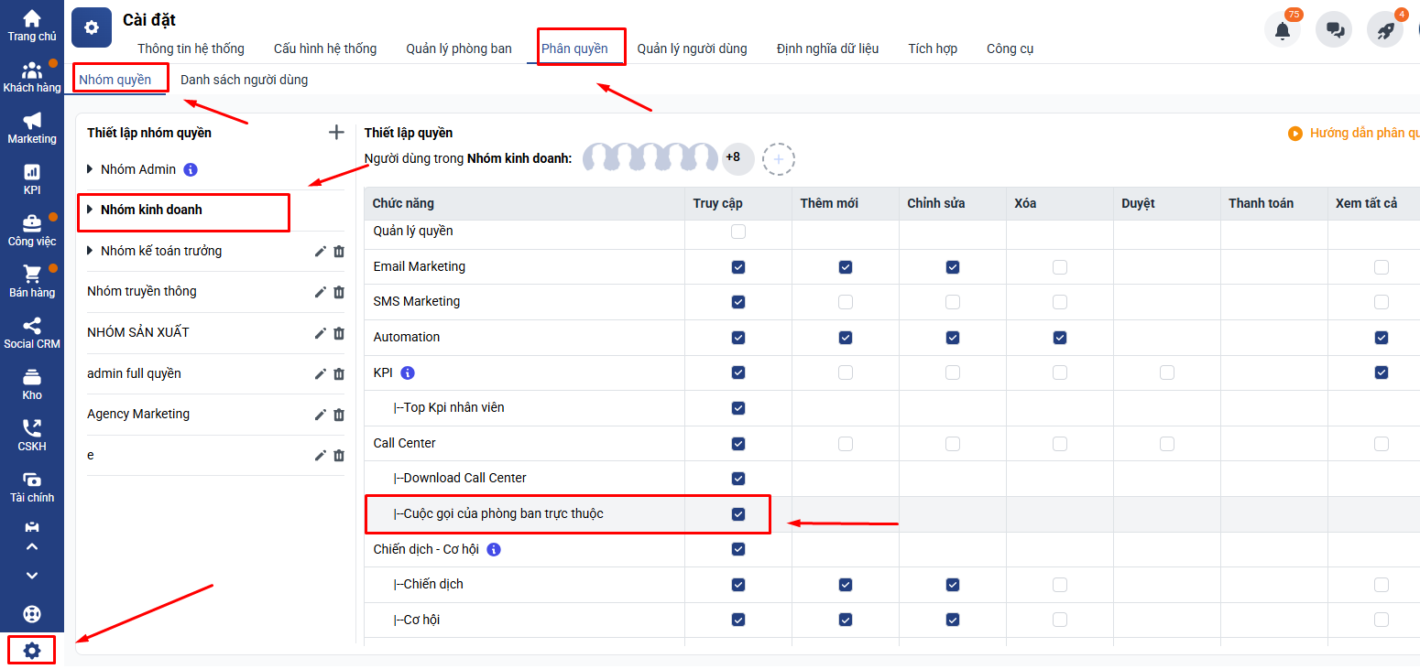
Task: Open the Social CRM module
Action: tap(32, 333)
